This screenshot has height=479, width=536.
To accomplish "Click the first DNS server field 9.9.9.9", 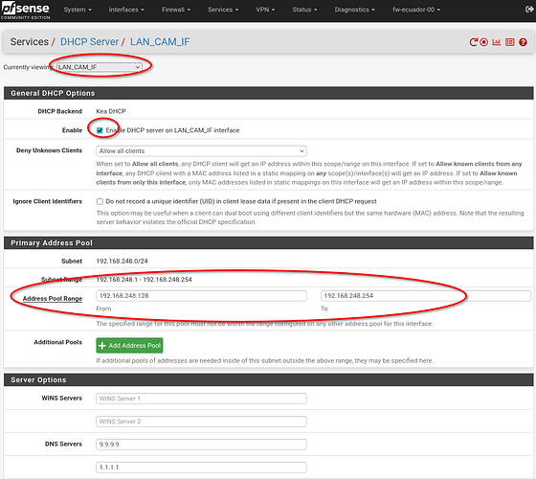I will (x=201, y=445).
